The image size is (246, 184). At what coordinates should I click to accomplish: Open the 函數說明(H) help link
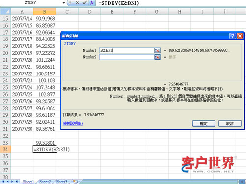(x=73, y=123)
